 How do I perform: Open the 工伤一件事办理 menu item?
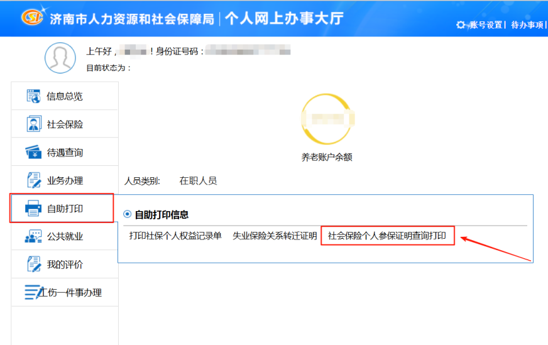(x=65, y=292)
